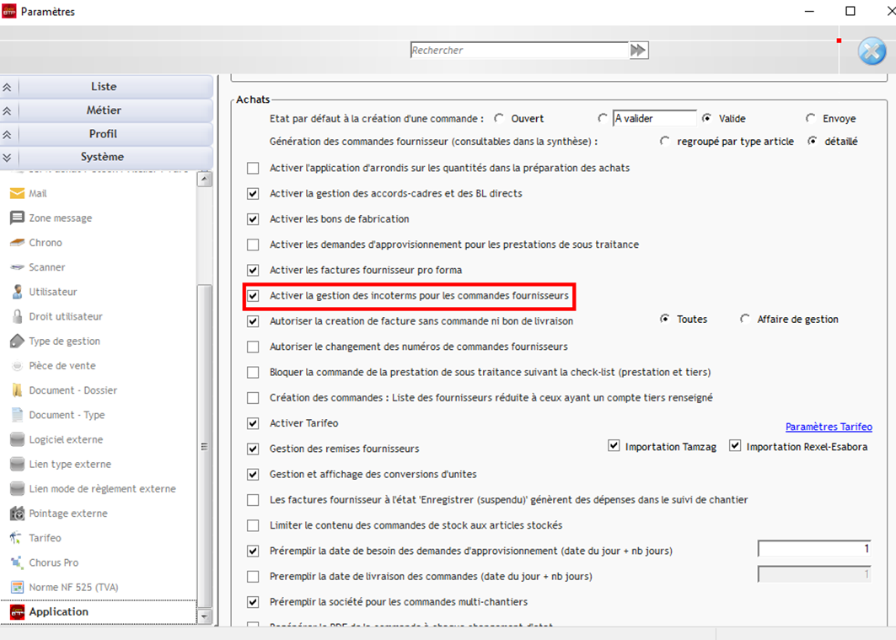This screenshot has width=896, height=640.
Task: Click the Rechercher search field
Action: [518, 51]
